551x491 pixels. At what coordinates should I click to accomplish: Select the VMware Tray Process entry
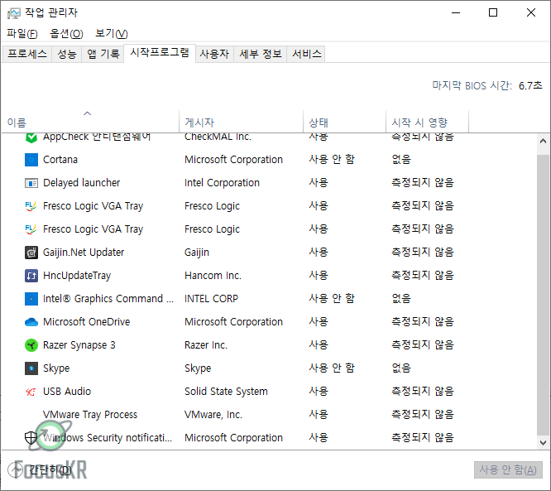[x=90, y=415]
